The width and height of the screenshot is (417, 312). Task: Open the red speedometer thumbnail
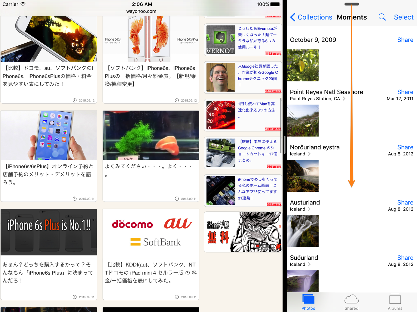click(x=221, y=115)
